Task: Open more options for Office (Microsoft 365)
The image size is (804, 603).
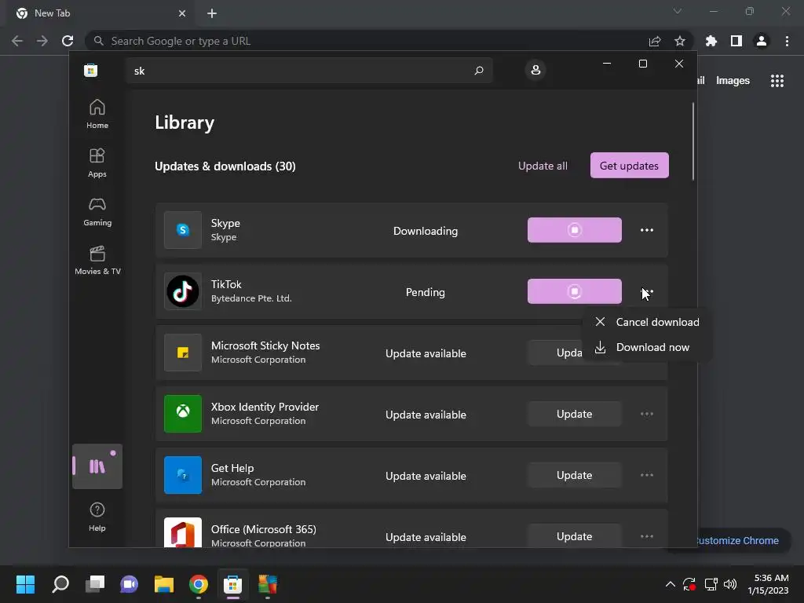Action: pos(647,536)
